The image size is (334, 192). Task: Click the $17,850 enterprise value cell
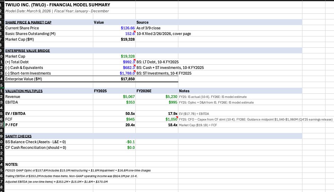(x=128, y=79)
